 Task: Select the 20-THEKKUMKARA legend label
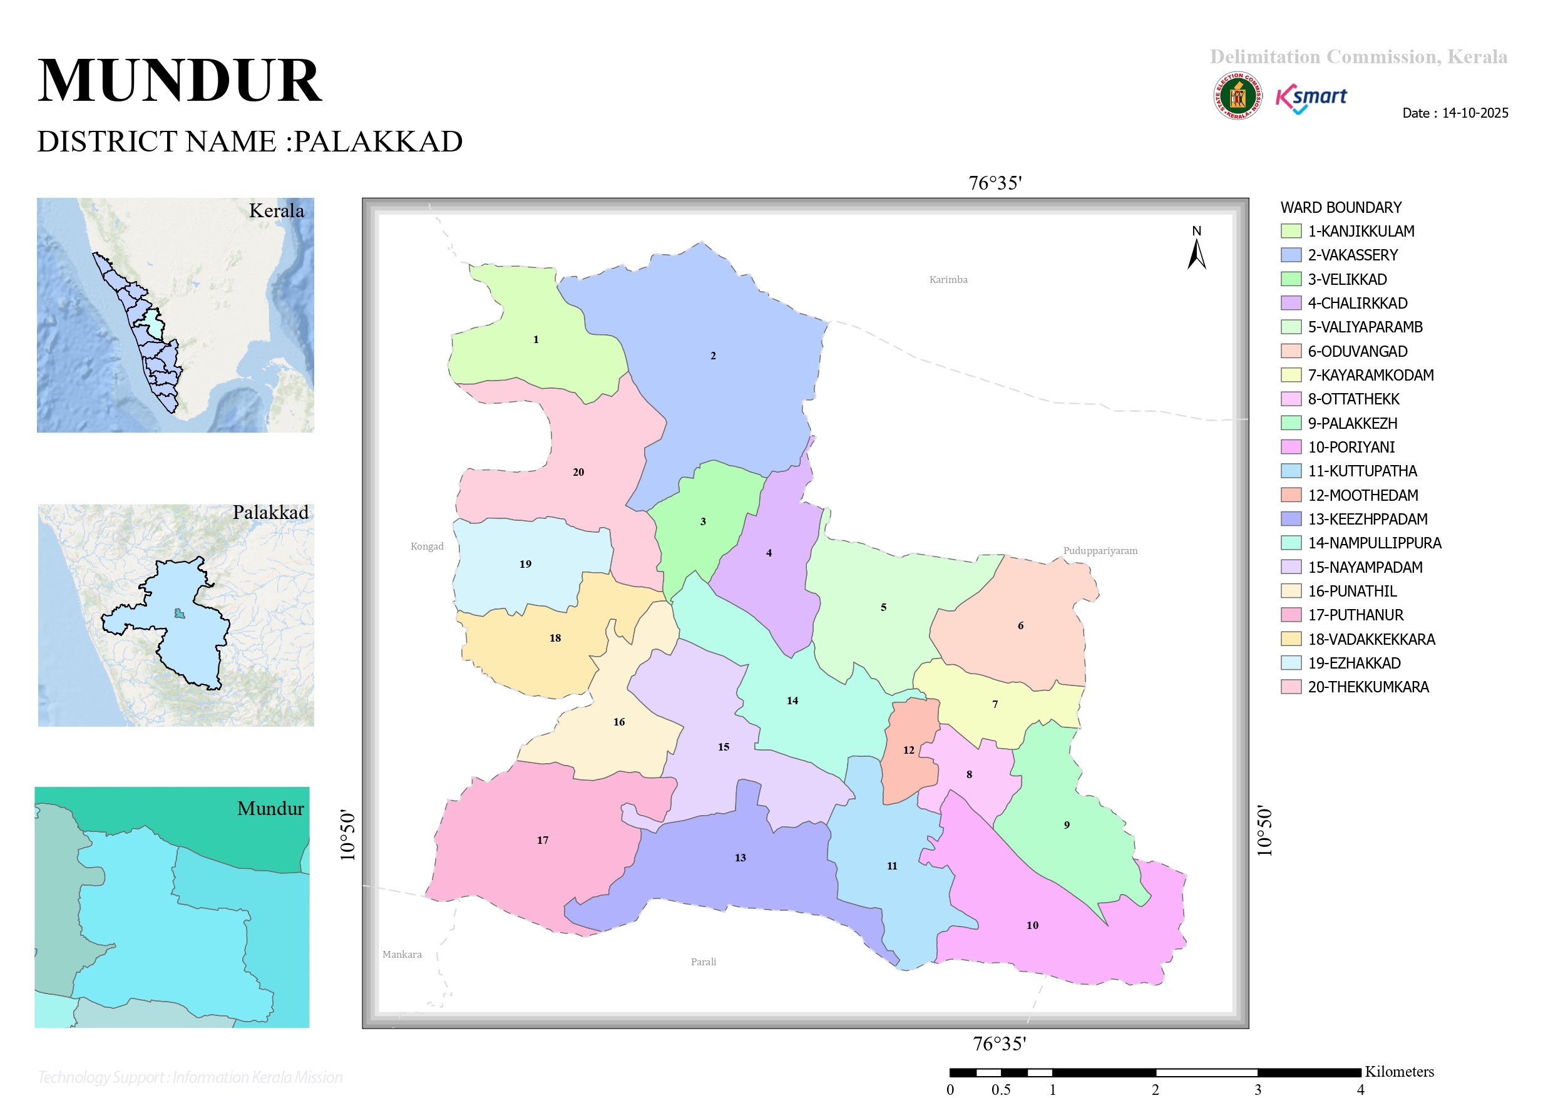pos(1368,687)
